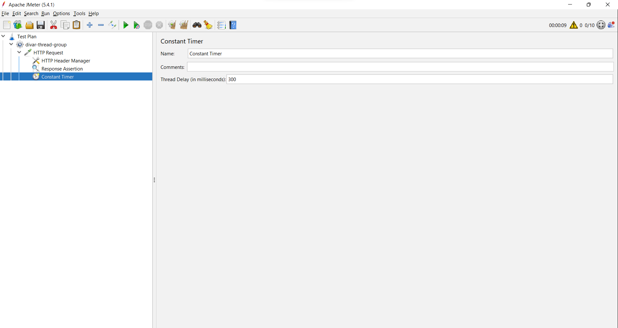This screenshot has width=618, height=328.
Task: Click the Reset Search brush icon
Action: pos(208,25)
